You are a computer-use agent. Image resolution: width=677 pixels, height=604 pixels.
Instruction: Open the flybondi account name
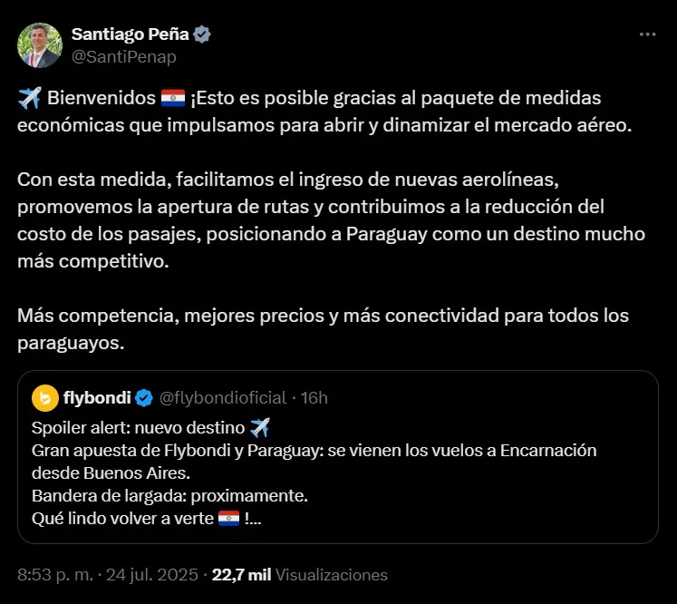96,397
